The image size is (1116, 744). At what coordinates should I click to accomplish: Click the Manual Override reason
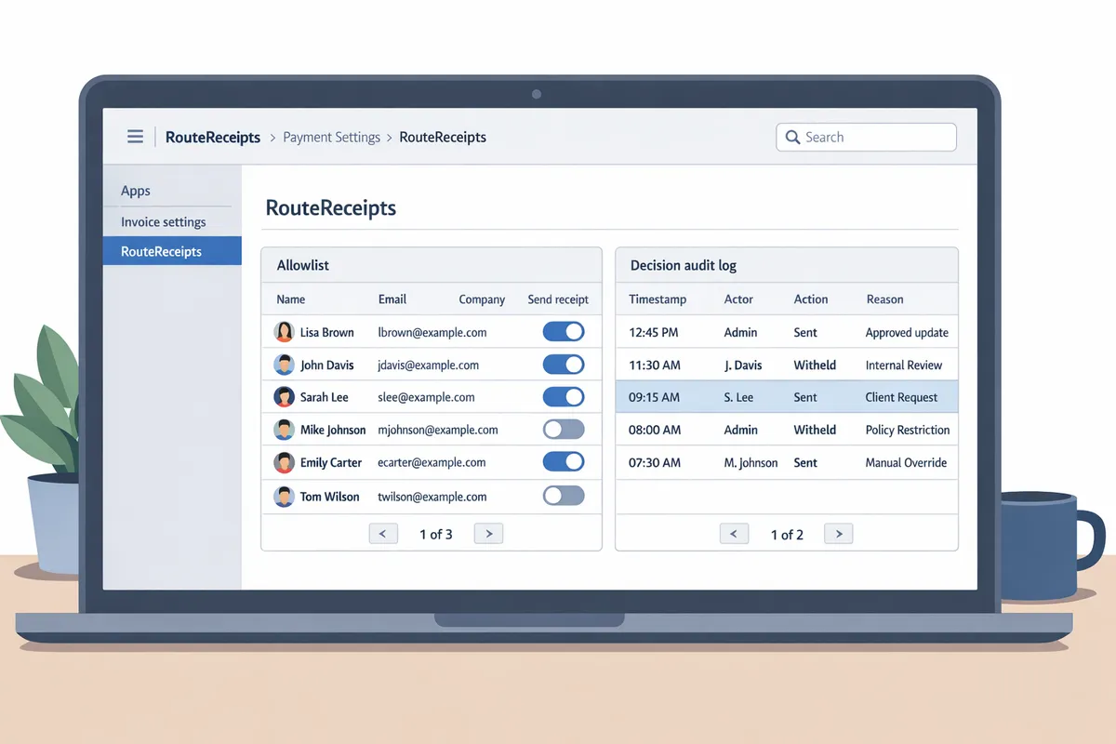906,462
